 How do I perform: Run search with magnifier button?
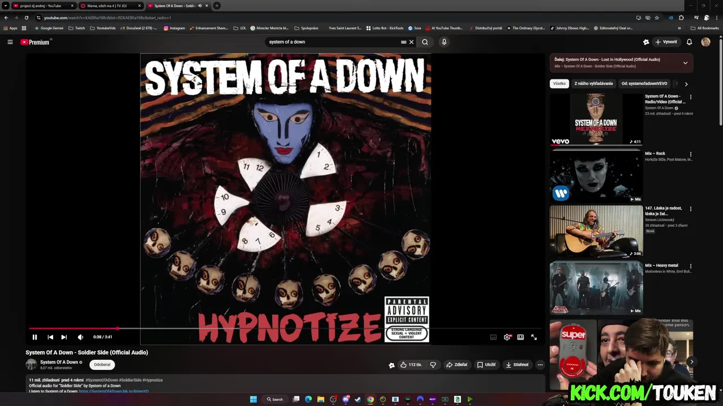point(425,42)
